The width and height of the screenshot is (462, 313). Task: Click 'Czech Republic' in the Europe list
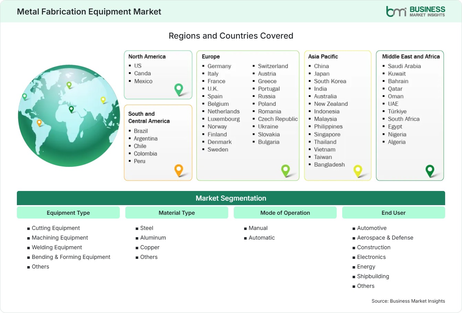point(278,119)
